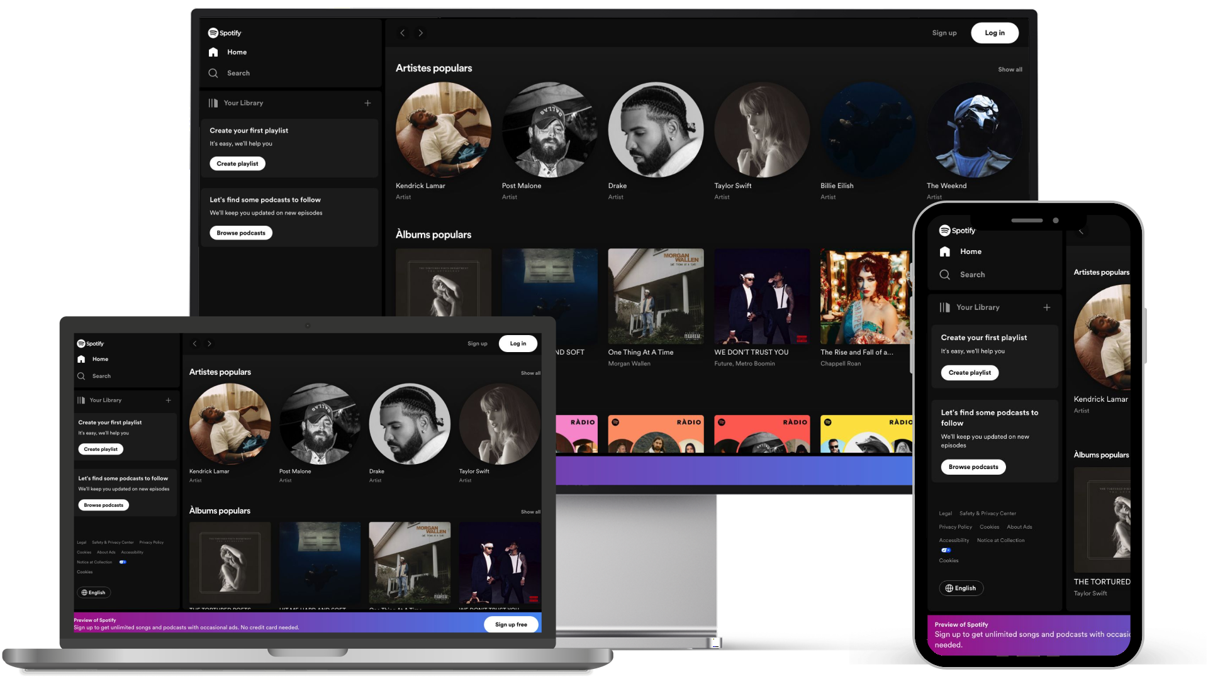
Task: Click the Spotify logo on the phone
Action: [x=957, y=231]
